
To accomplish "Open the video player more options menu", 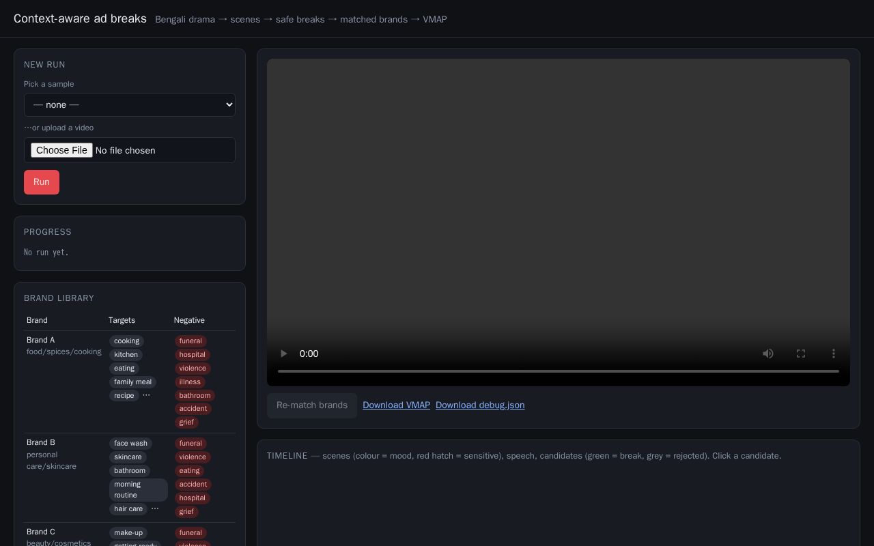I will click(x=834, y=354).
